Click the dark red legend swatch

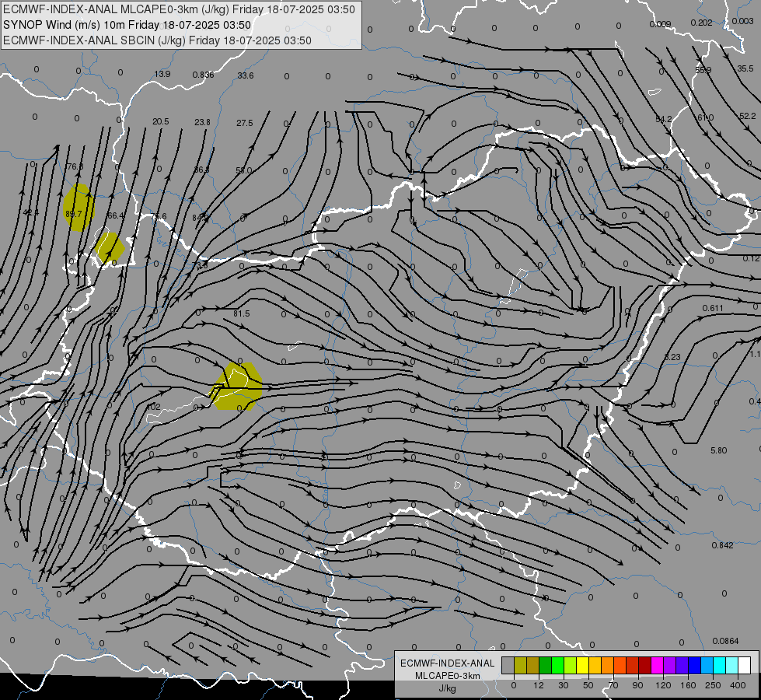[644, 666]
